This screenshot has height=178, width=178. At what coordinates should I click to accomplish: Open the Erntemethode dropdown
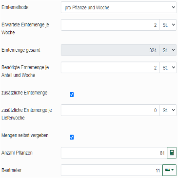coord(119,7)
